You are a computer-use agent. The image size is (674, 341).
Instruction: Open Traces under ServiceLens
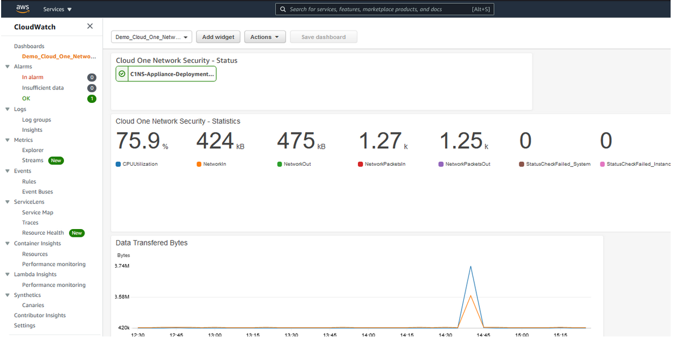(x=30, y=223)
